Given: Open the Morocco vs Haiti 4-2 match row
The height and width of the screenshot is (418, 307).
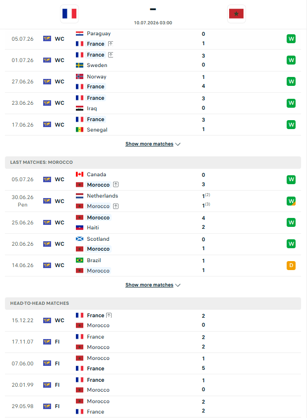Looking at the screenshot, I should pos(153,222).
